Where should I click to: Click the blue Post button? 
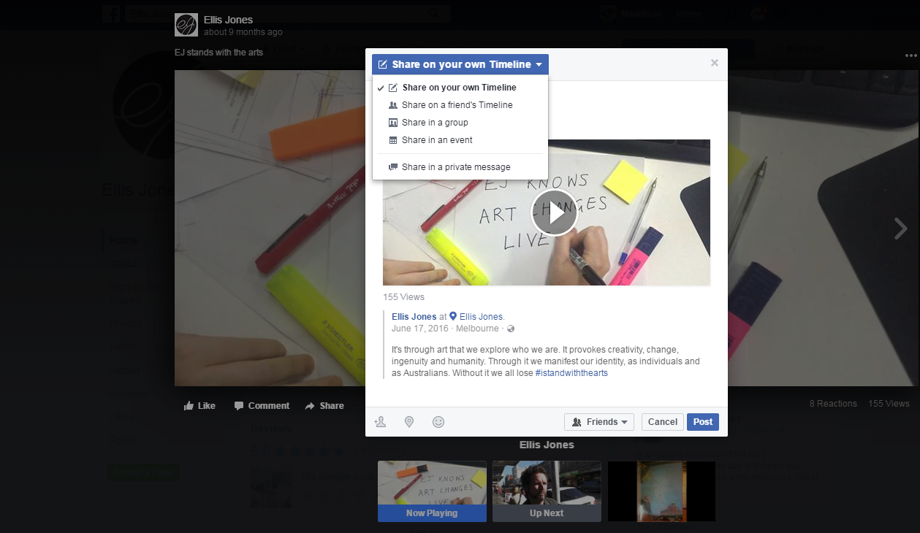(703, 422)
